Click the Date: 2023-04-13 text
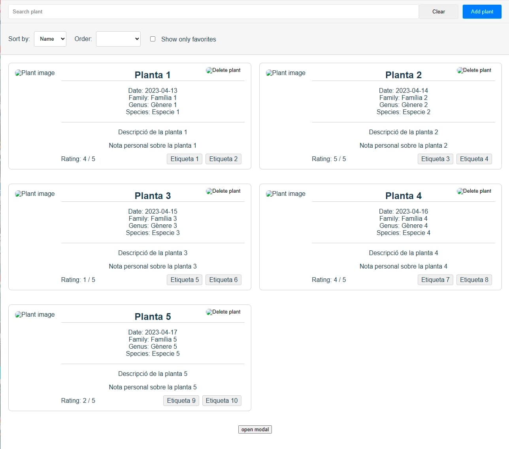 (153, 90)
